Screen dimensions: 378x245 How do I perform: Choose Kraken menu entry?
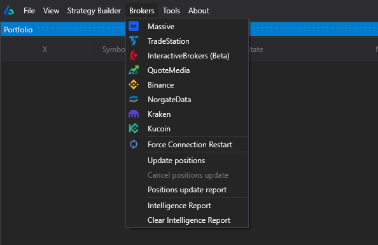[x=187, y=114]
